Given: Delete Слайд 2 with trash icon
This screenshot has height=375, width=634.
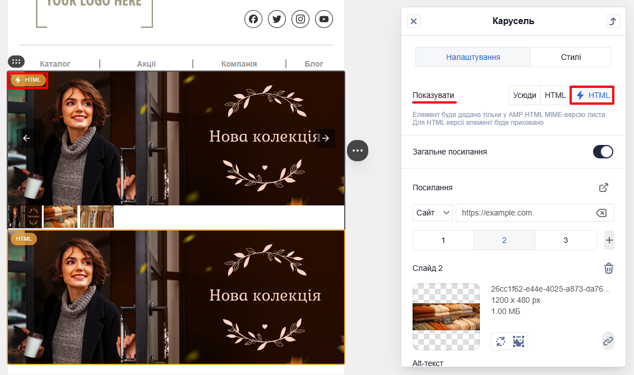Looking at the screenshot, I should pos(609,268).
